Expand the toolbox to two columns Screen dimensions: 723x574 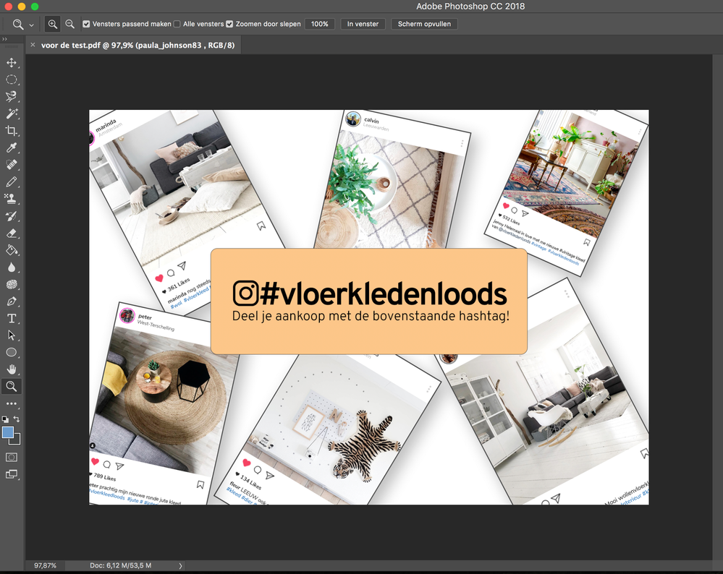coord(4,39)
